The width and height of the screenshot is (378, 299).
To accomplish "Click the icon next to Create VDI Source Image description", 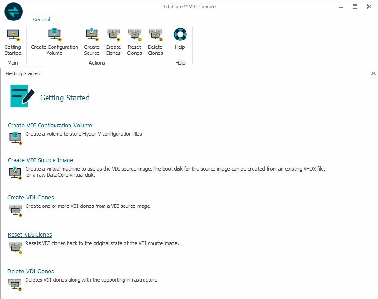I will [x=15, y=173].
